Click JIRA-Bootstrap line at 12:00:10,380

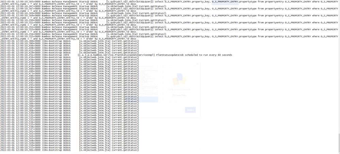coord(69,43)
